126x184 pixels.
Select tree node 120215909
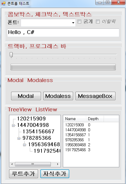point(31,119)
